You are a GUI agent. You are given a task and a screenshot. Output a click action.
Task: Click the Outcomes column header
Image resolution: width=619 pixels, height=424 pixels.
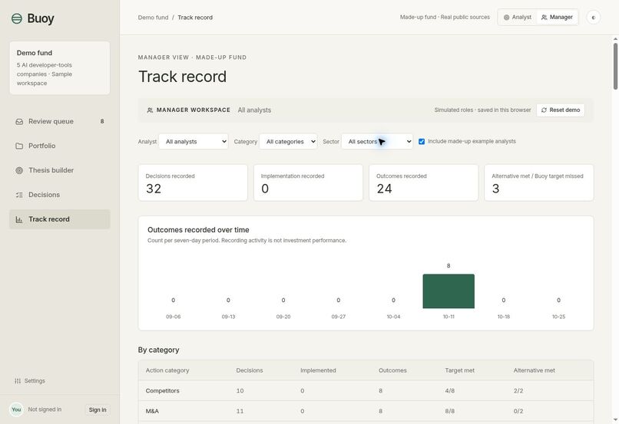392,370
